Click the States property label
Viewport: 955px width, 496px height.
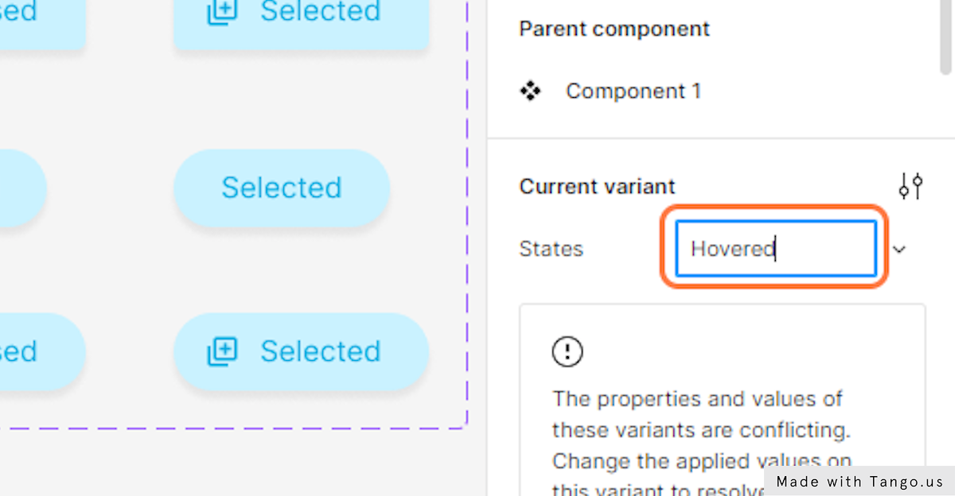(x=551, y=249)
